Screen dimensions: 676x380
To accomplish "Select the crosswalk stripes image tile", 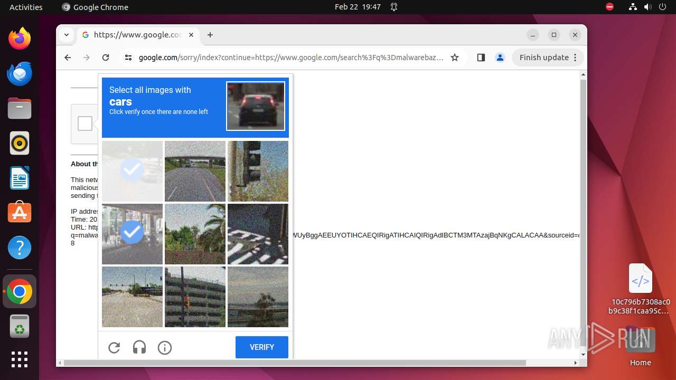I will coord(258,234).
